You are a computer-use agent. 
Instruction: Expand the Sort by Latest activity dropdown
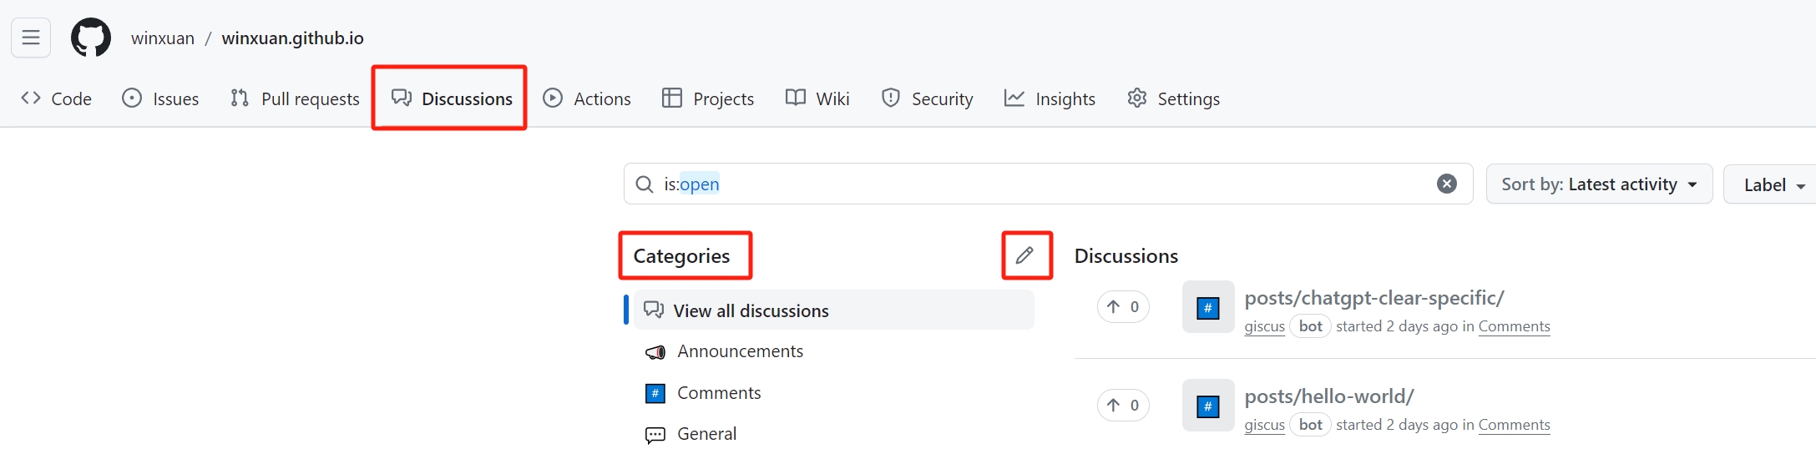1599,184
